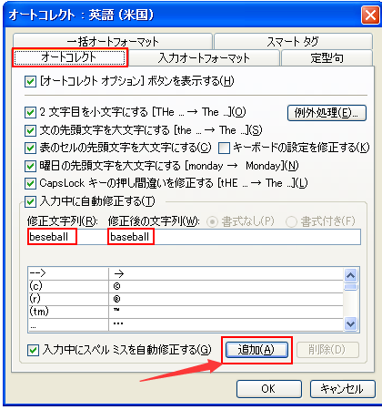
Task: Select the (c) copyright entry row
Action: pyautogui.click(x=186, y=286)
